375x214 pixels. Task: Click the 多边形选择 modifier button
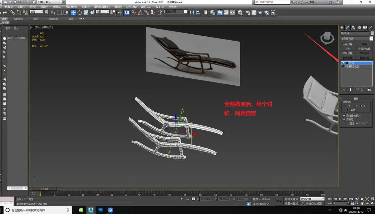tap(364, 49)
